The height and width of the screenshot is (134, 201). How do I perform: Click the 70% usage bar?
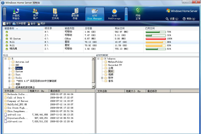(x=156, y=32)
